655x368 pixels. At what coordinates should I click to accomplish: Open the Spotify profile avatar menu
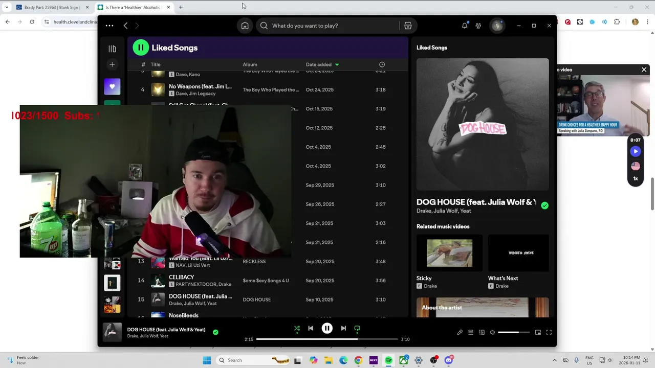(497, 26)
